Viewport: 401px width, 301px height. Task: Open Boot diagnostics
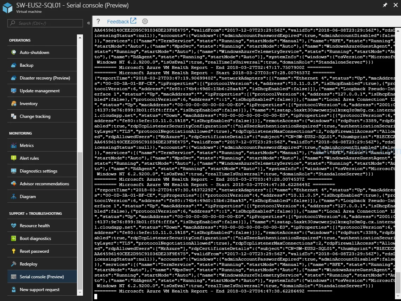click(x=42, y=238)
